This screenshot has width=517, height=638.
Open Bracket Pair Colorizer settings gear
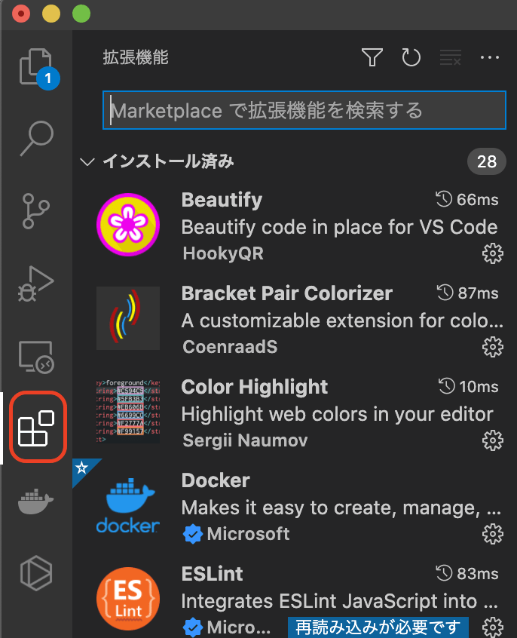[x=493, y=347]
